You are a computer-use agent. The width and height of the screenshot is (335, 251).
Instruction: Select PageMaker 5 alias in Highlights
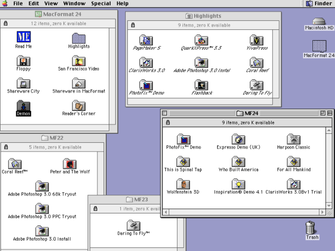(x=146, y=40)
